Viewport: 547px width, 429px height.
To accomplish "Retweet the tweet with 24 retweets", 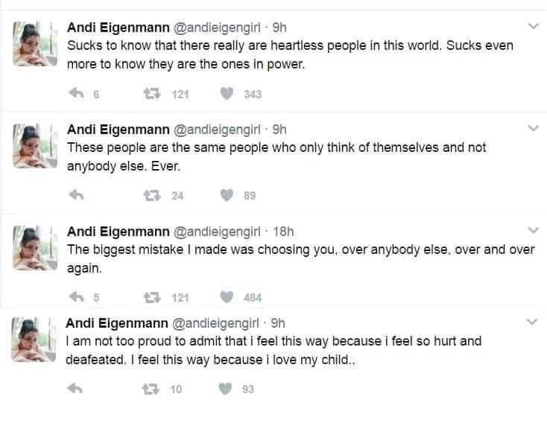I will click(152, 195).
